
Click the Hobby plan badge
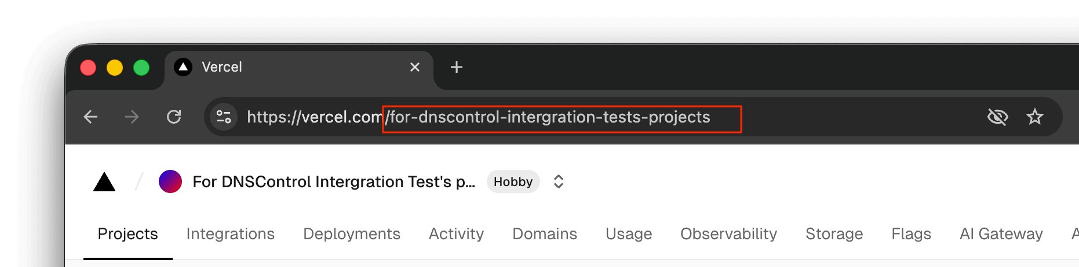(513, 181)
